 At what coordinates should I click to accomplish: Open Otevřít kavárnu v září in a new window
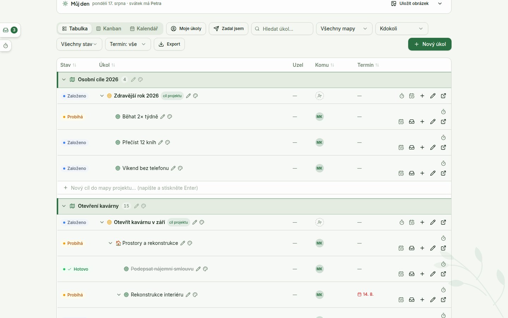pyautogui.click(x=443, y=222)
